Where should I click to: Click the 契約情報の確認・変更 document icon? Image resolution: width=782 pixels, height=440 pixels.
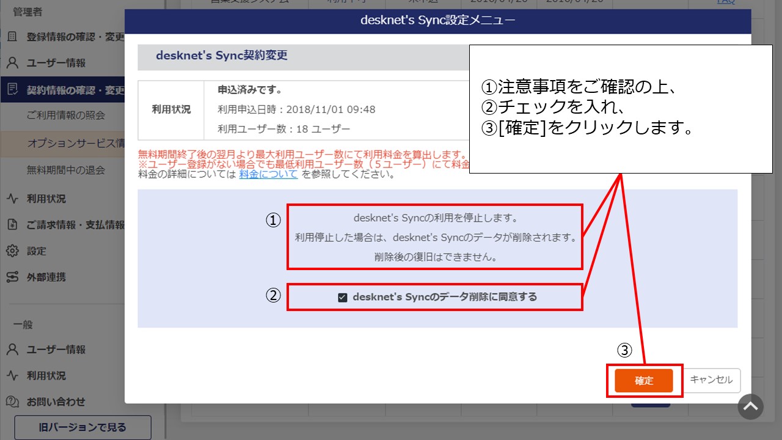pyautogui.click(x=12, y=90)
